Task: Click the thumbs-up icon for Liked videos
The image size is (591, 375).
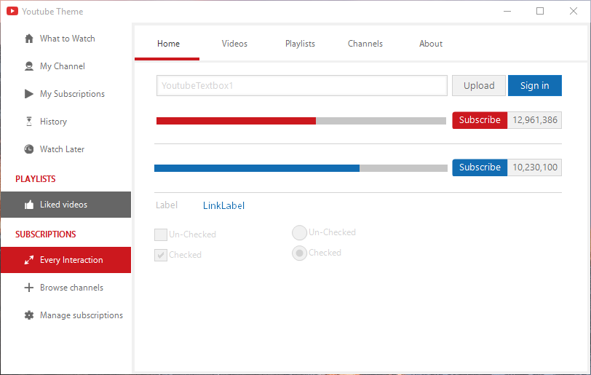Action: pyautogui.click(x=29, y=205)
